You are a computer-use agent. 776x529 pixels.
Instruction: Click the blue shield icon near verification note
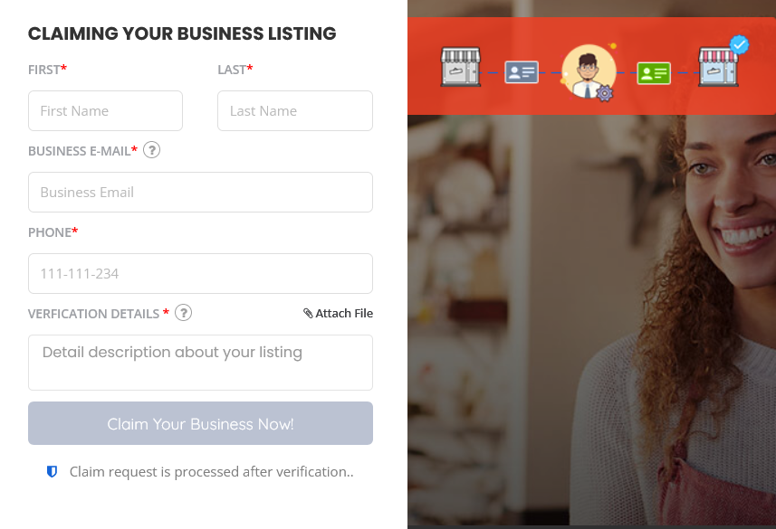point(52,472)
